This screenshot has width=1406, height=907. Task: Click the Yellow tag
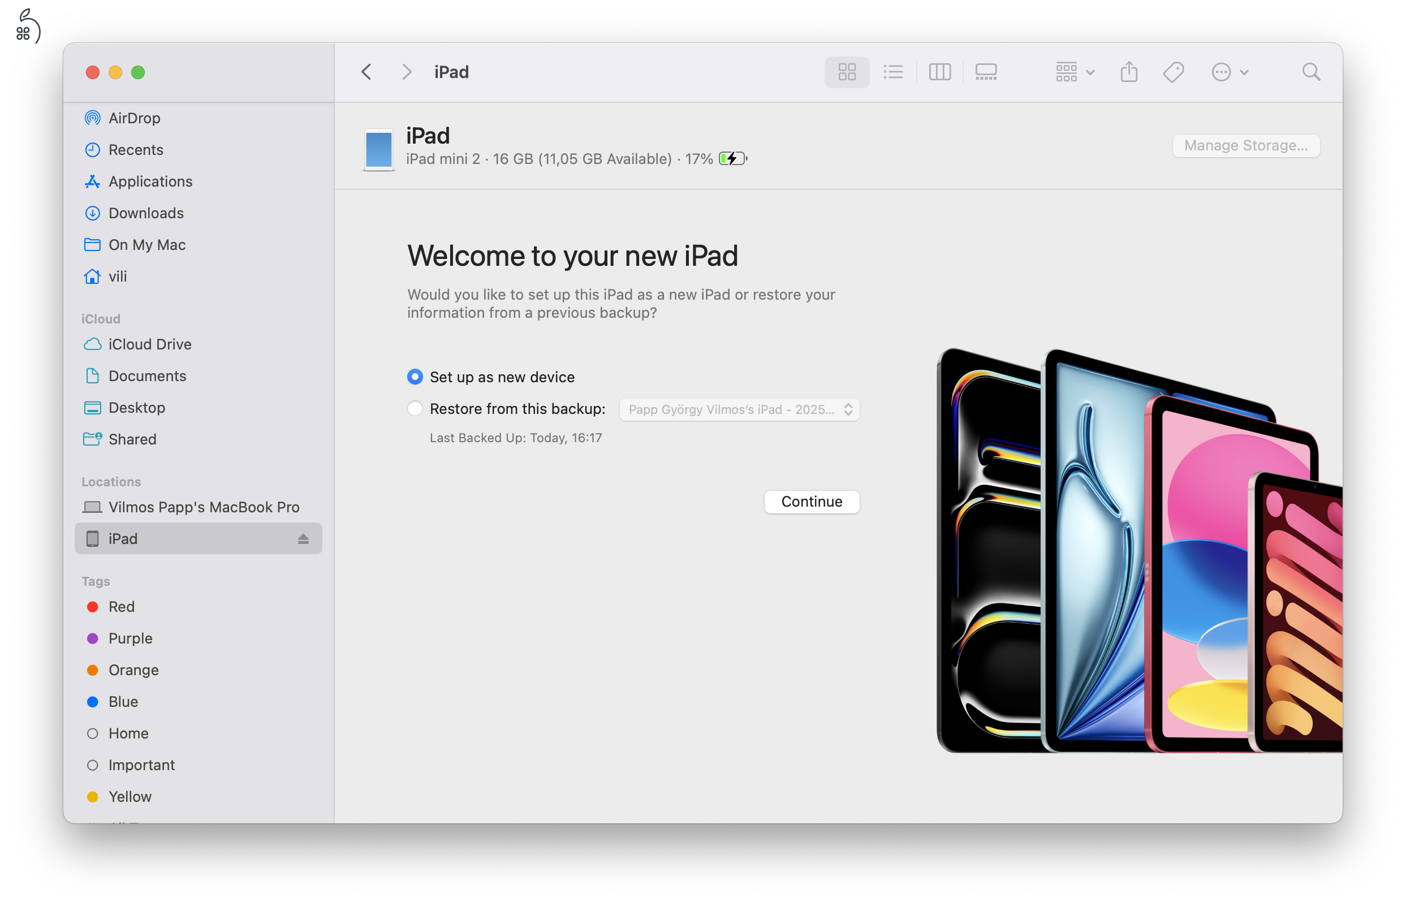199,797
